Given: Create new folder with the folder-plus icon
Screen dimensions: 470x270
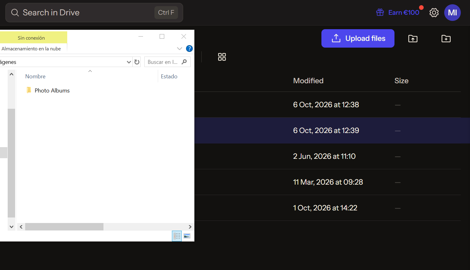Looking at the screenshot, I should pos(446,38).
